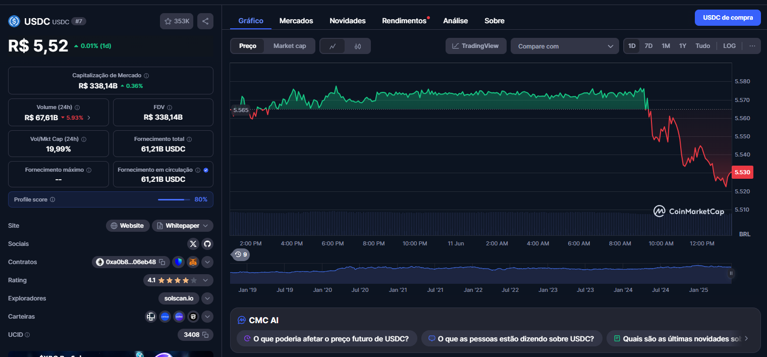Image resolution: width=767 pixels, height=357 pixels.
Task: Add USDC to watchlist via star 353K
Action: click(177, 21)
